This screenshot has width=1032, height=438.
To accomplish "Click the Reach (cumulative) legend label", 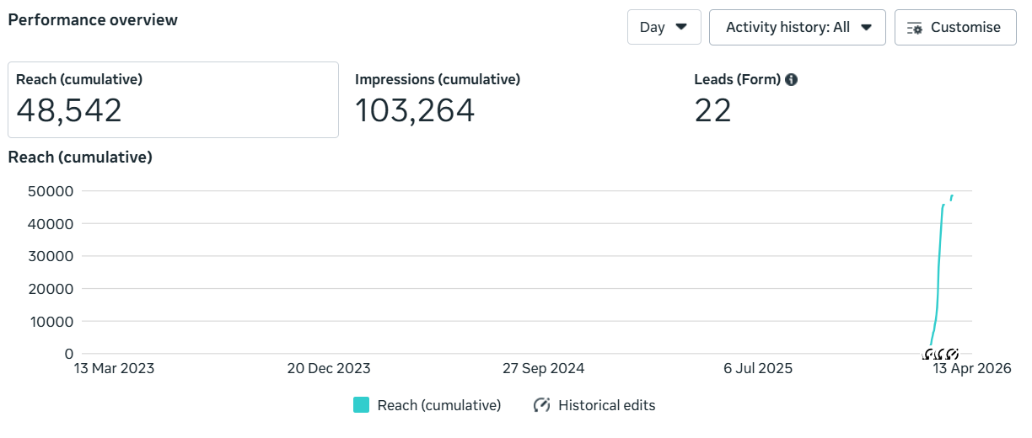I will pyautogui.click(x=439, y=405).
